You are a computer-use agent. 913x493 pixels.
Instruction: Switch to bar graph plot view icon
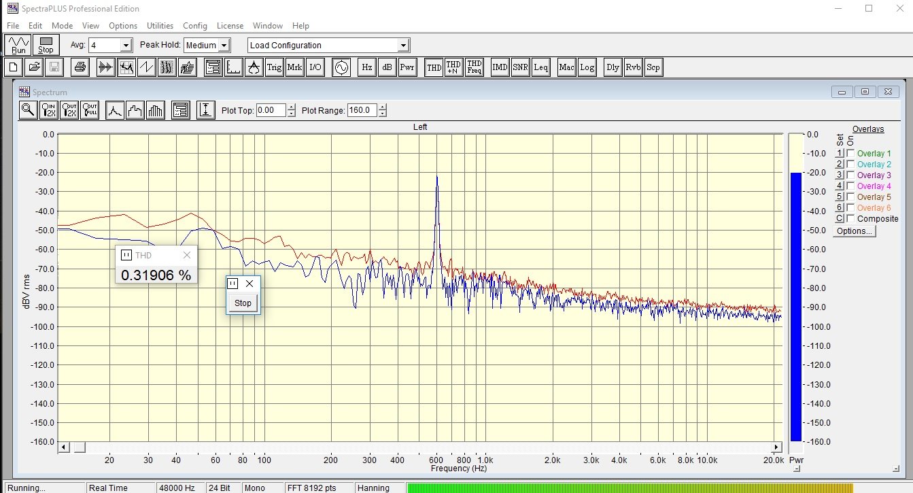point(156,110)
